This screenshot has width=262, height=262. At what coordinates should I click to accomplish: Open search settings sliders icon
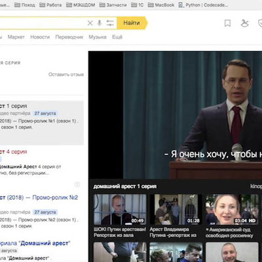110,23
